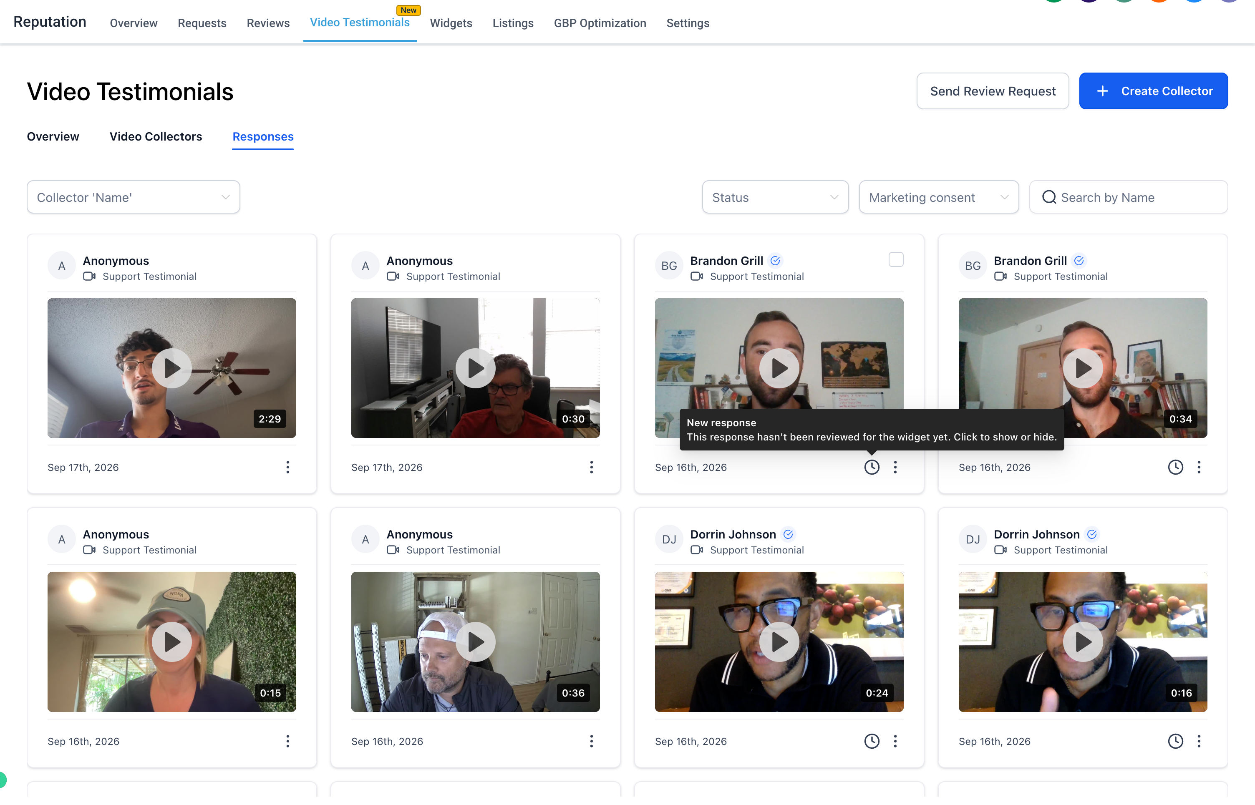Screen dimensions: 1255x805
Task: Click the verified badge next to Dorrin Johnson 0:24
Action: tap(788, 534)
